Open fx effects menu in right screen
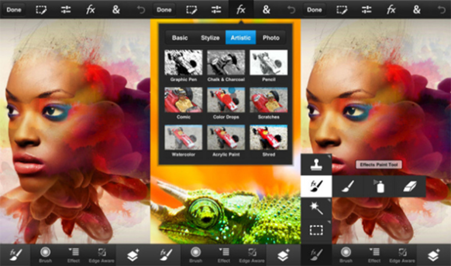451x266 pixels. point(391,10)
